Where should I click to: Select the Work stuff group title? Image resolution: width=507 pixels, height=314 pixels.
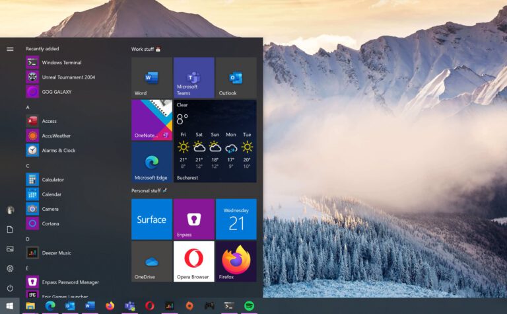pos(146,49)
